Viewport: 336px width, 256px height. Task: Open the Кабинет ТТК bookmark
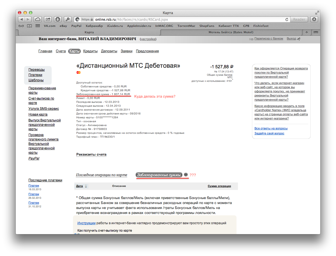(229, 26)
